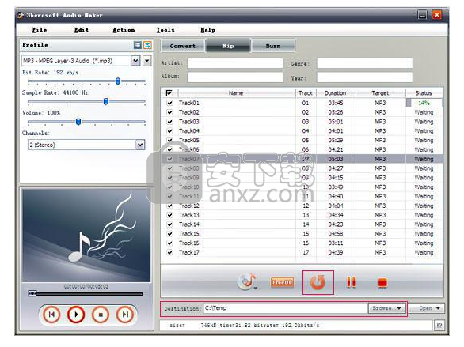Click the list view icon in Profile header

(x=137, y=45)
